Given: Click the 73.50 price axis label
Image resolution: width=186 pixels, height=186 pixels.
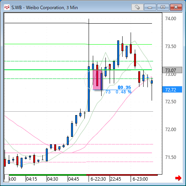Looking at the screenshot, I should pos(171,46).
